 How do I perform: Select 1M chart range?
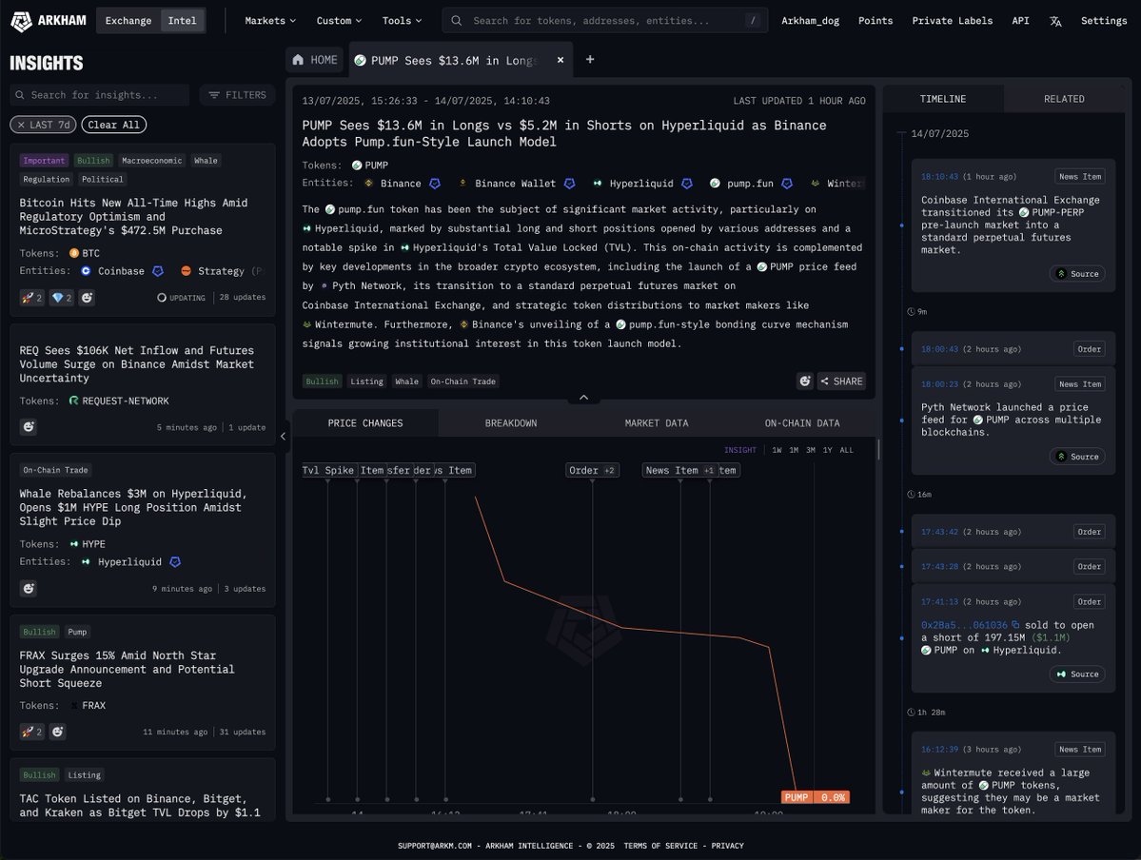(793, 450)
